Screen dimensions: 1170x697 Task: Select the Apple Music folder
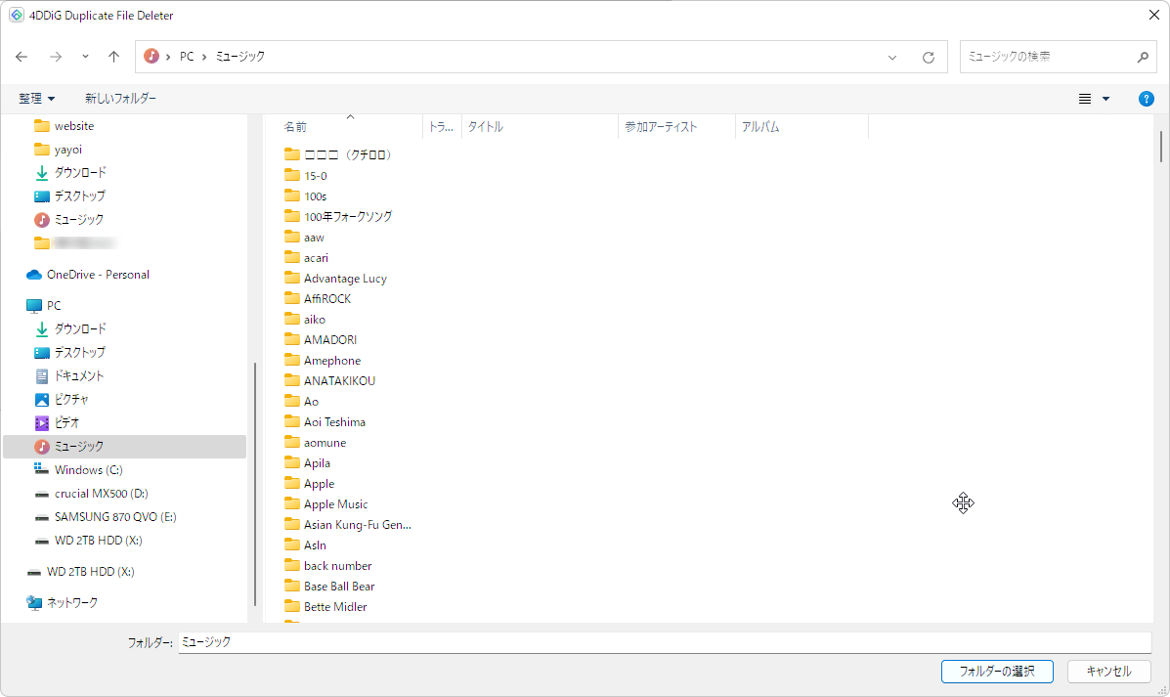[326, 503]
